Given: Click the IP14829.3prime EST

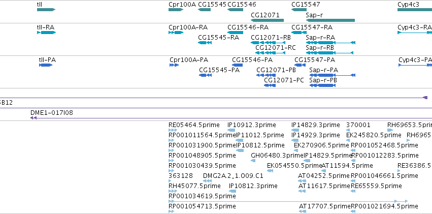Looking at the screenshot, I should pyautogui.click(x=295, y=130).
